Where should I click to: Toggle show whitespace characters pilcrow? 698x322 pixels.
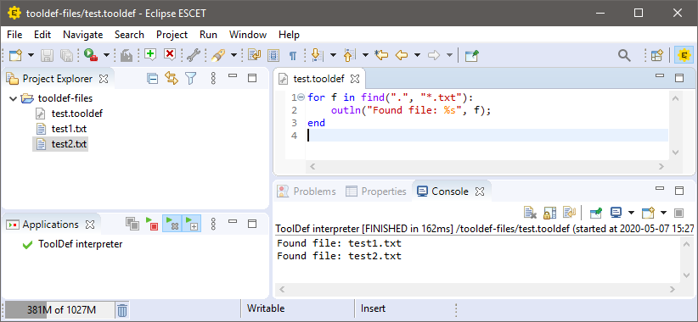pos(292,56)
